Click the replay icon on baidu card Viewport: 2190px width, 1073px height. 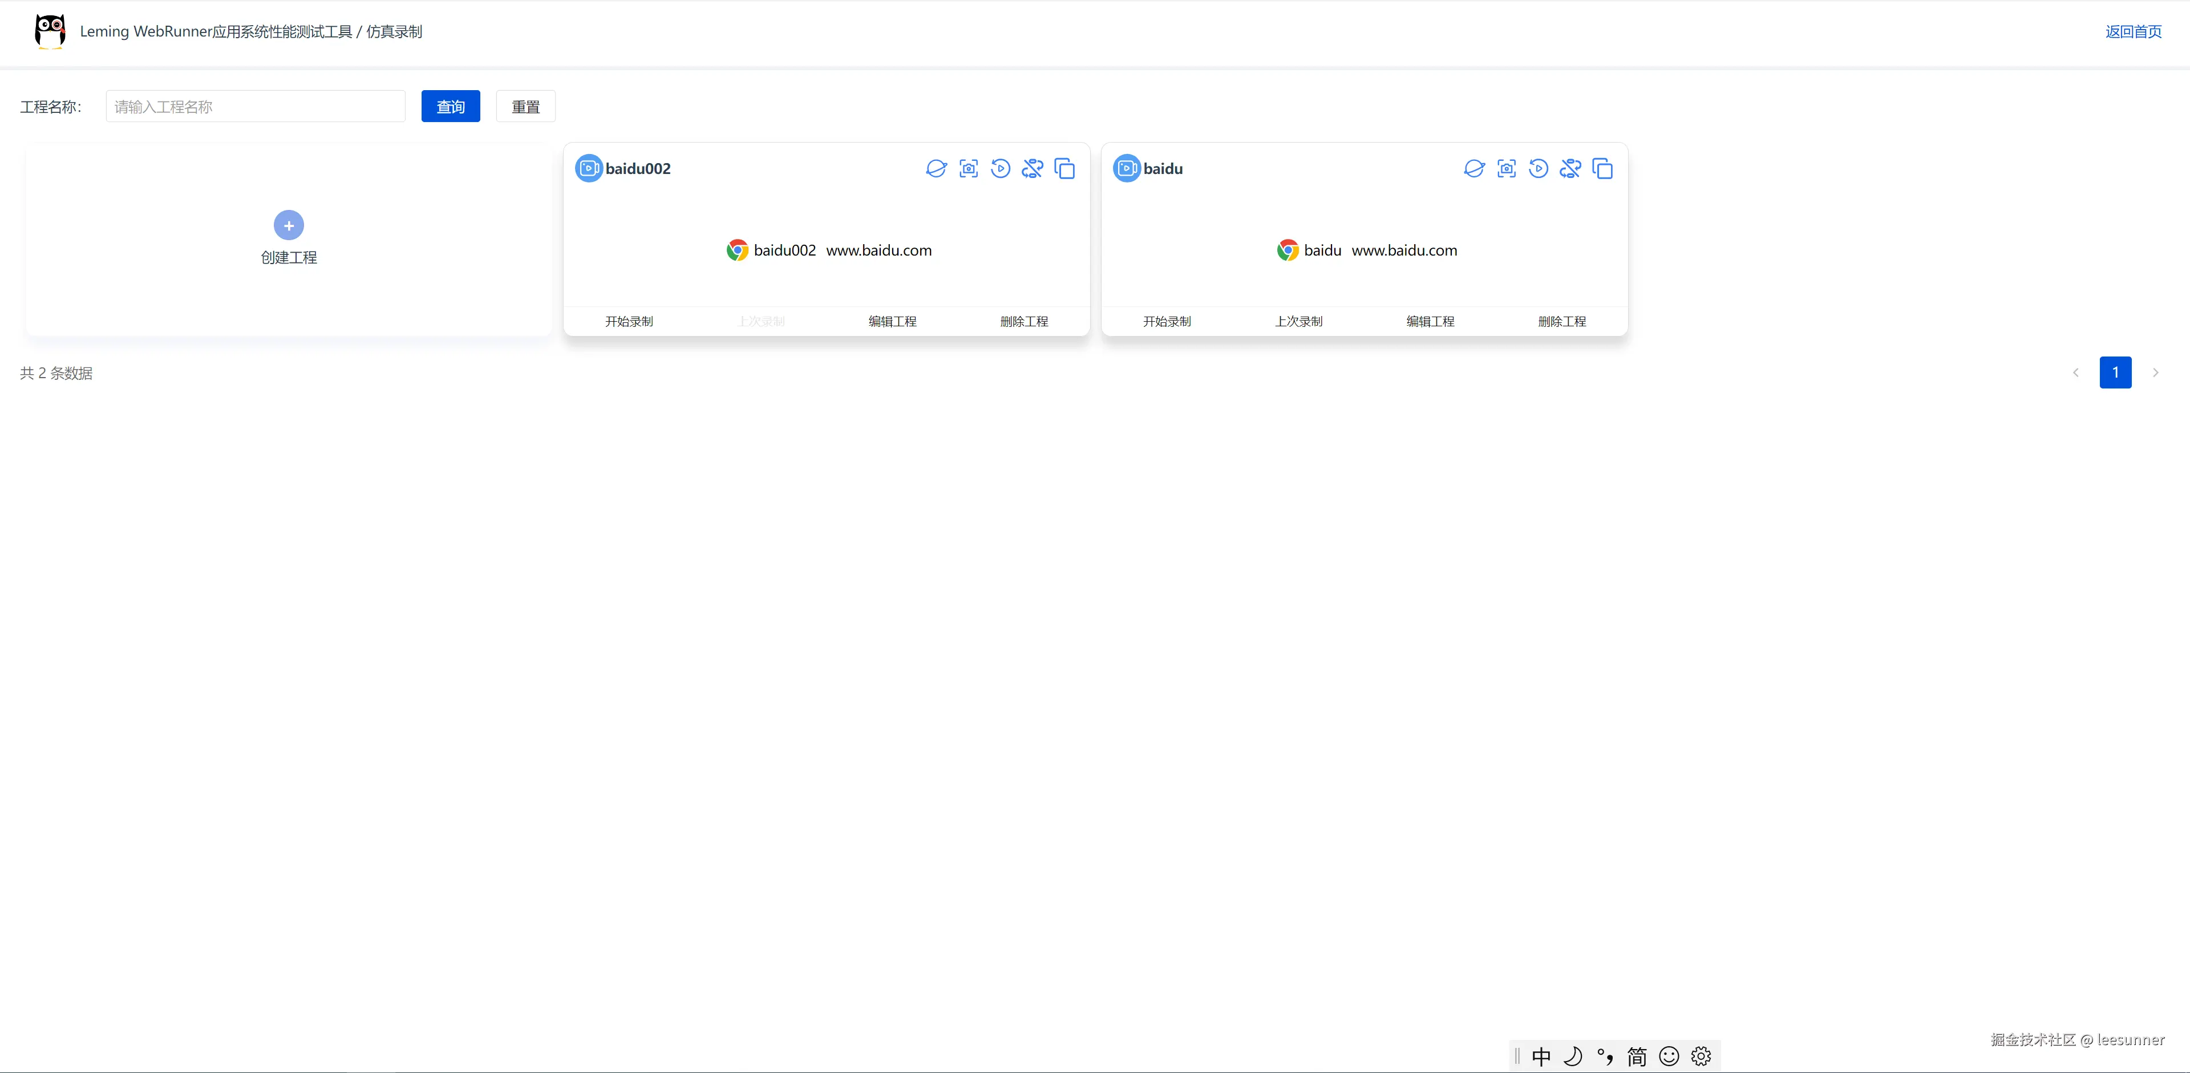coord(1538,168)
